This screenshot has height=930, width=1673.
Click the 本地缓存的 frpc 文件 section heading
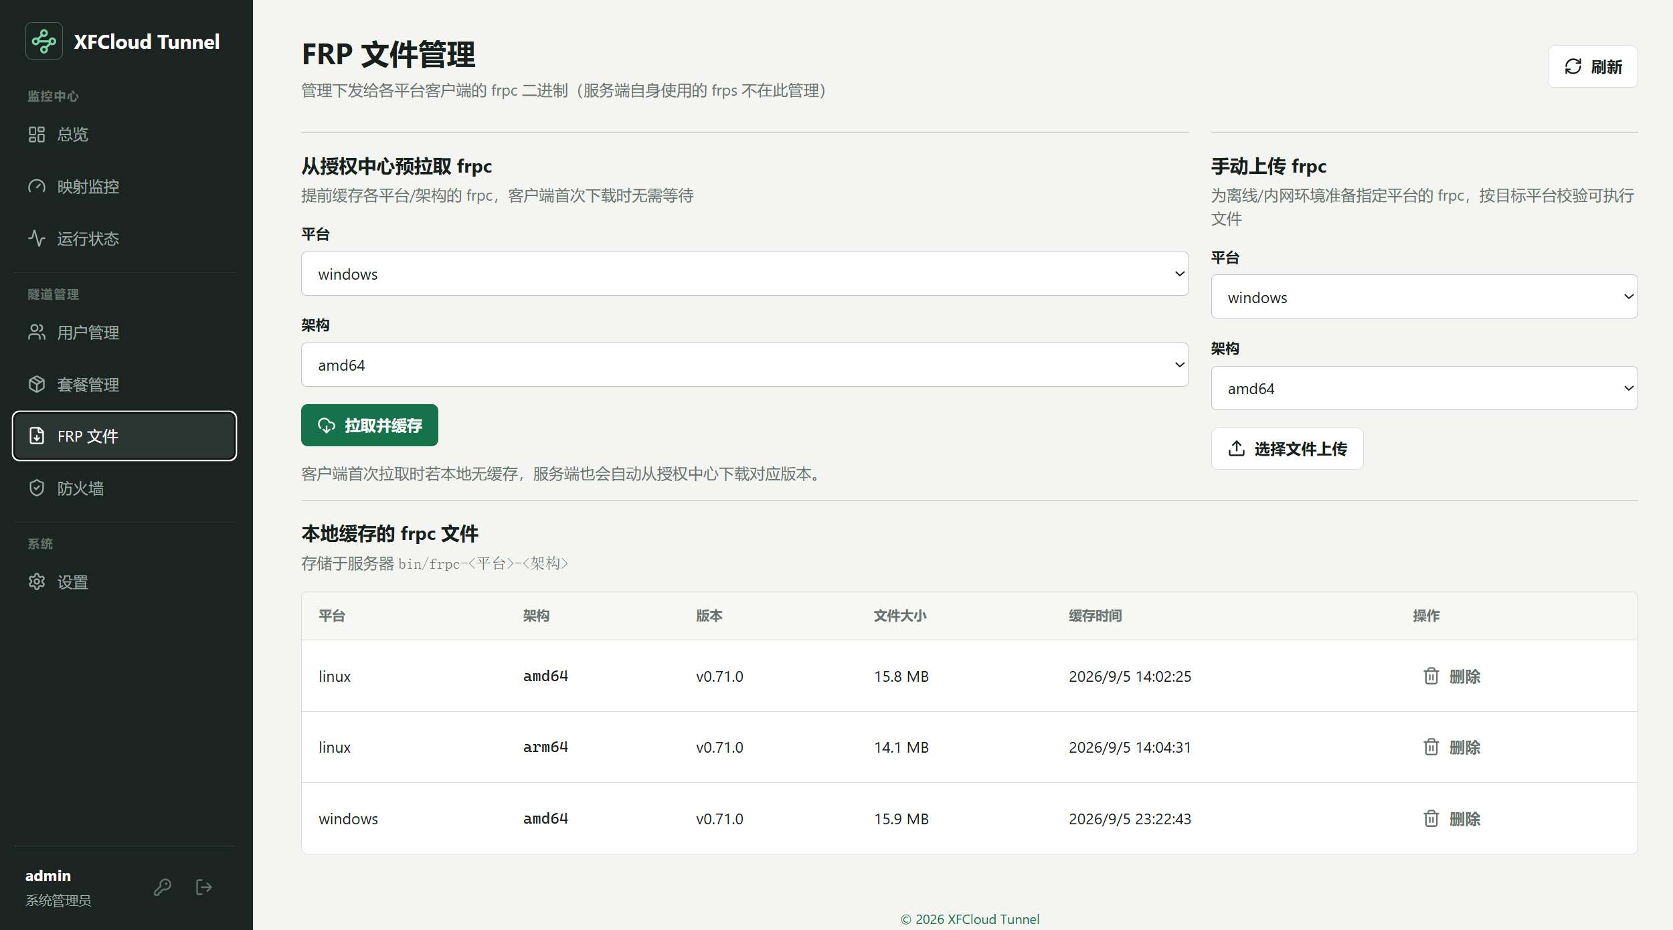click(x=389, y=534)
